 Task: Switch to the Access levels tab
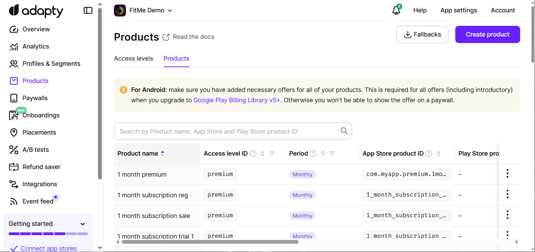[x=134, y=59]
